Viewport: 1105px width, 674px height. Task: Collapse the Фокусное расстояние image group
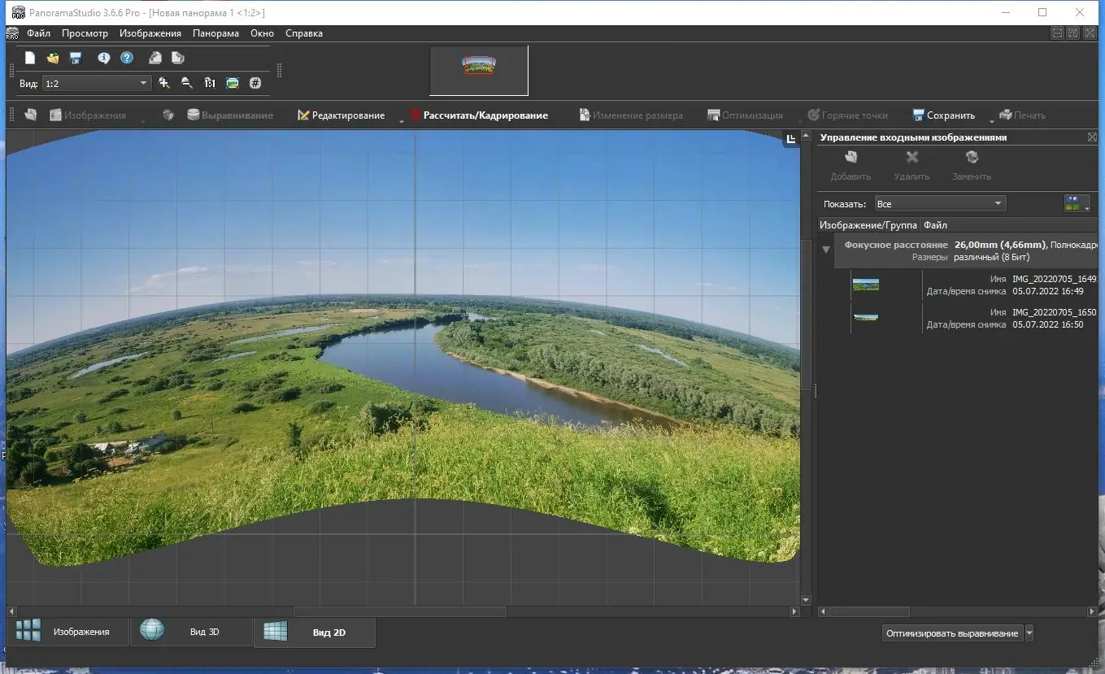[x=826, y=250]
